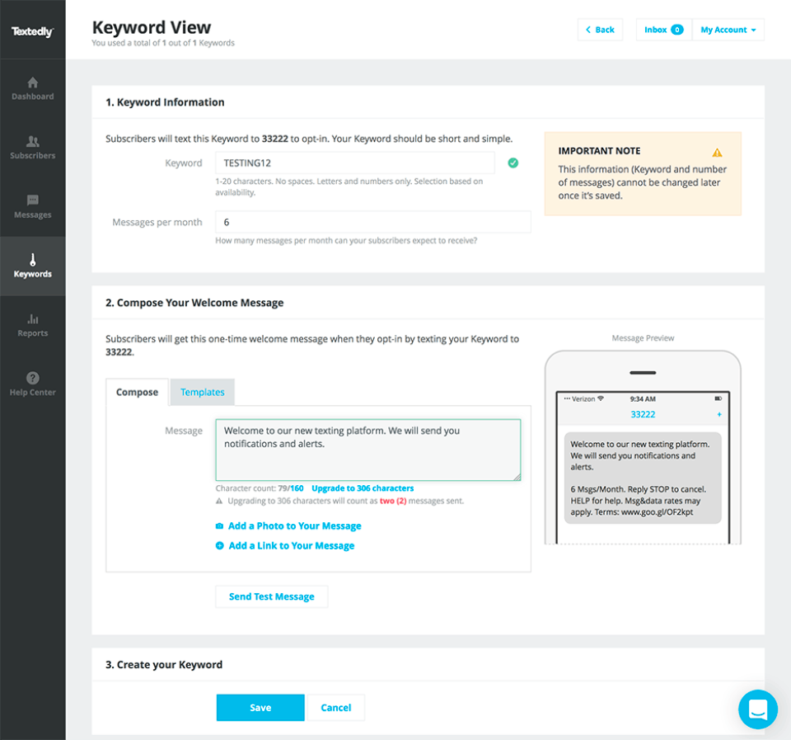Go back using the Back button
This screenshot has width=791, height=740.
click(600, 30)
